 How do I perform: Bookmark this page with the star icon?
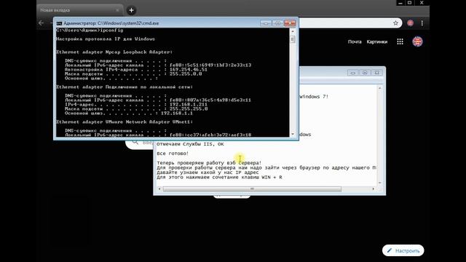(395, 23)
